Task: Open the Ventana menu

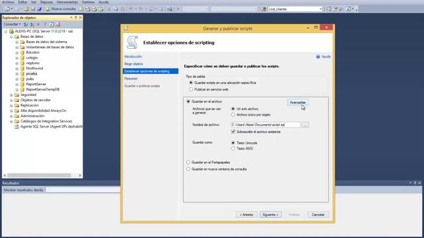Action: [88, 2]
